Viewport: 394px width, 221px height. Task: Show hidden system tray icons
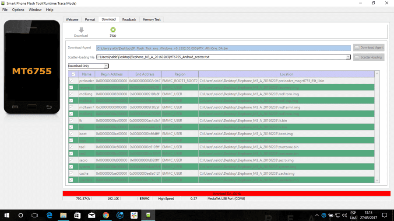tap(317, 215)
